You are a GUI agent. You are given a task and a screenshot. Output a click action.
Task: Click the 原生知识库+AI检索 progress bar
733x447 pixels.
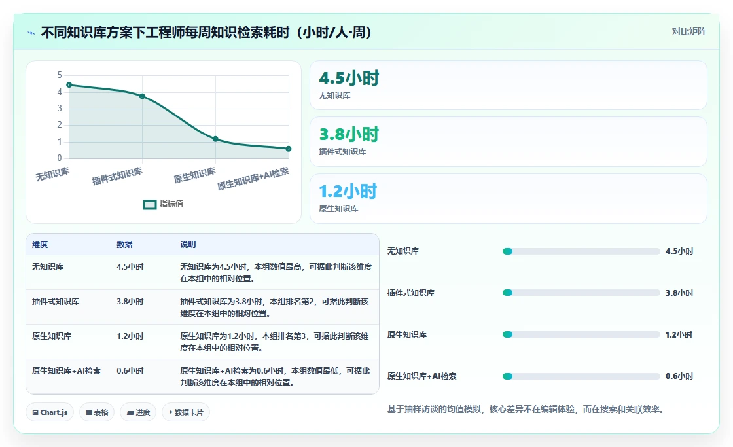click(x=581, y=376)
